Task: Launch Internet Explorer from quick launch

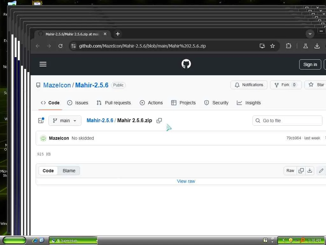Action: tap(35, 240)
